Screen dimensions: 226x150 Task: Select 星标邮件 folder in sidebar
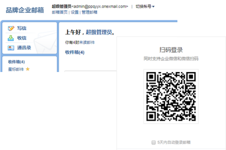(x=16, y=69)
